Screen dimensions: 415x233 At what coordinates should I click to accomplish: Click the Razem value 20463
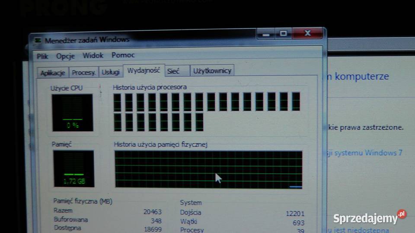[153, 211]
